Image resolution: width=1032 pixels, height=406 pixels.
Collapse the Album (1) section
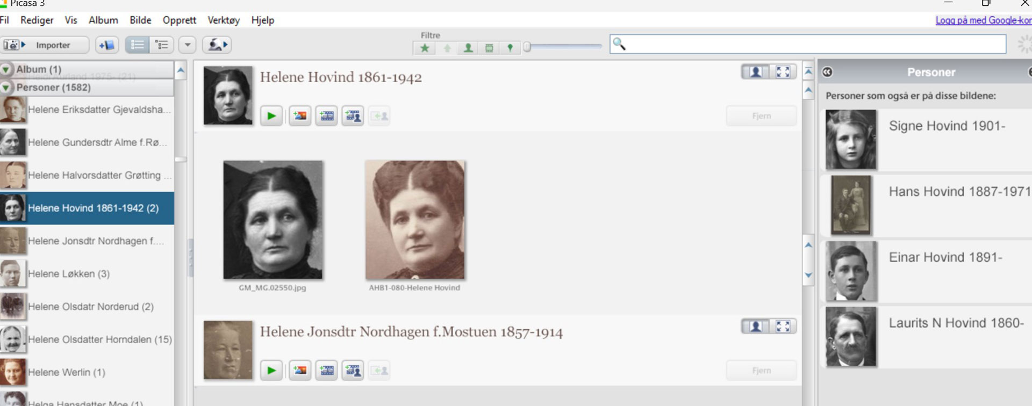pyautogui.click(x=6, y=69)
